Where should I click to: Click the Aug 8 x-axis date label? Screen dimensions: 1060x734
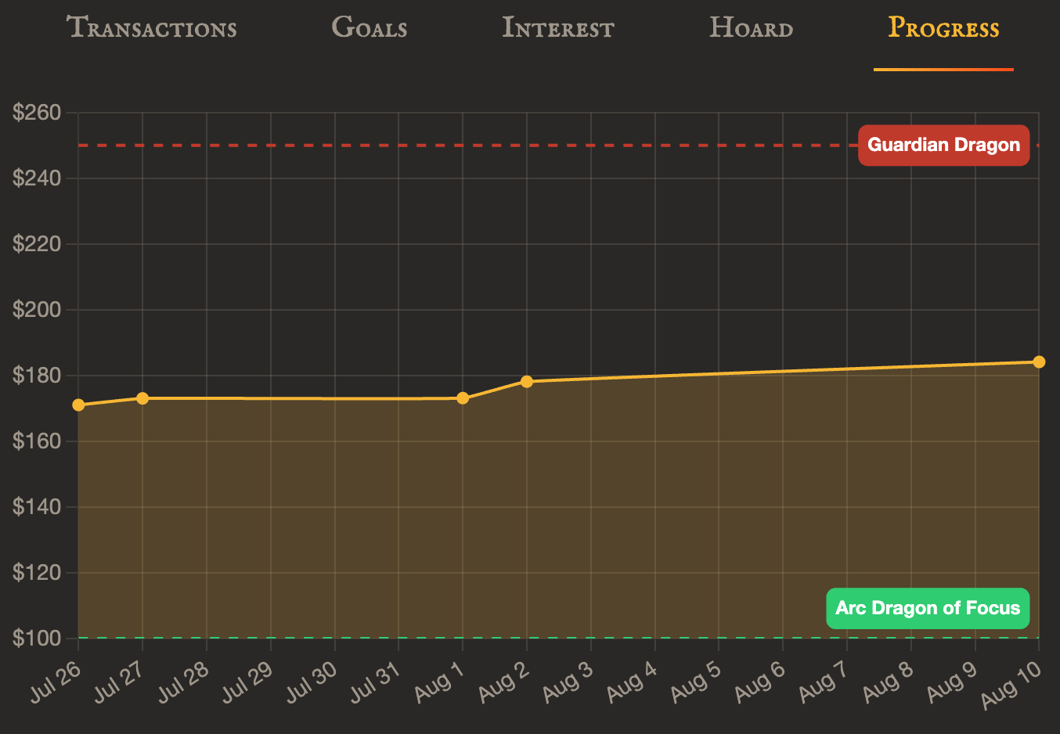click(888, 679)
